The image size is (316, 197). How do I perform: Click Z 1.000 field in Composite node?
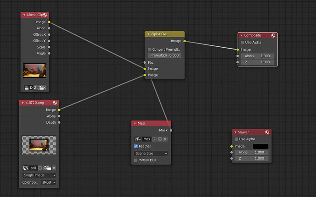[x=257, y=62]
